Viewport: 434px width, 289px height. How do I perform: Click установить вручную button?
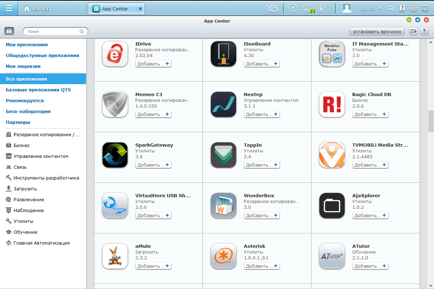(x=377, y=31)
